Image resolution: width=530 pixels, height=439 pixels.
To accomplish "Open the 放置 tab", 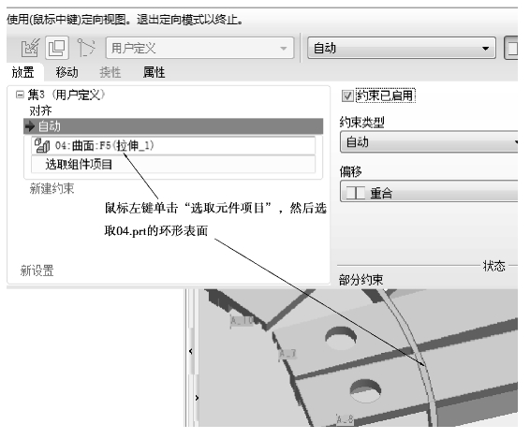I will (23, 72).
